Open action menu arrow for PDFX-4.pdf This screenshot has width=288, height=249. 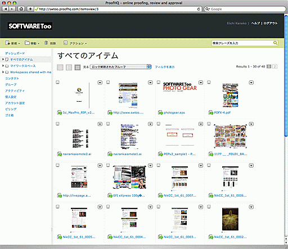click(x=251, y=83)
